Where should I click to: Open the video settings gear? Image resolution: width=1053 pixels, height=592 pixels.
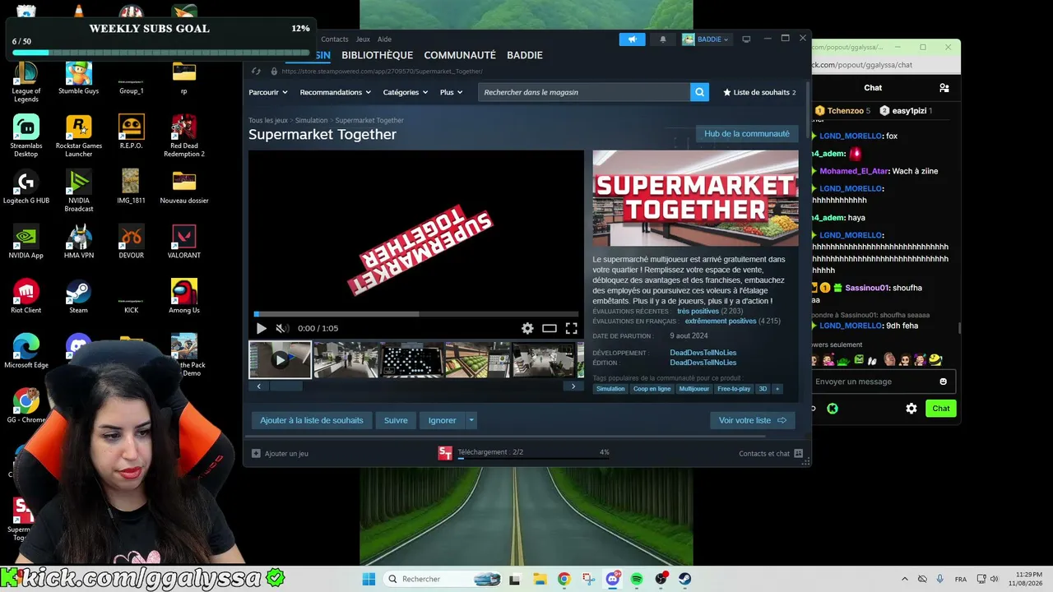click(527, 328)
